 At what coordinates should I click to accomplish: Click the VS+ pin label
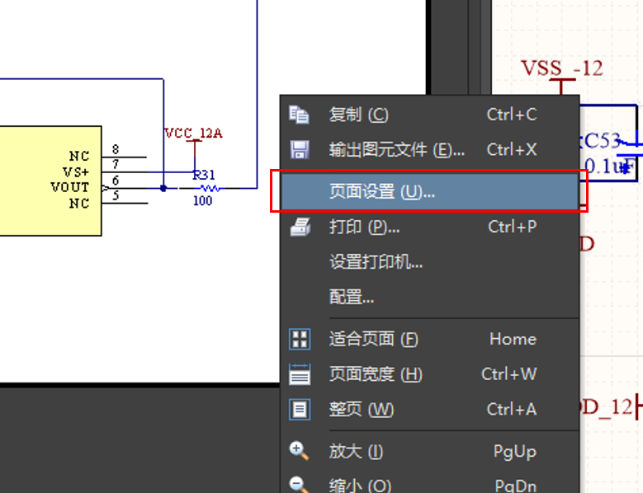pos(76,172)
